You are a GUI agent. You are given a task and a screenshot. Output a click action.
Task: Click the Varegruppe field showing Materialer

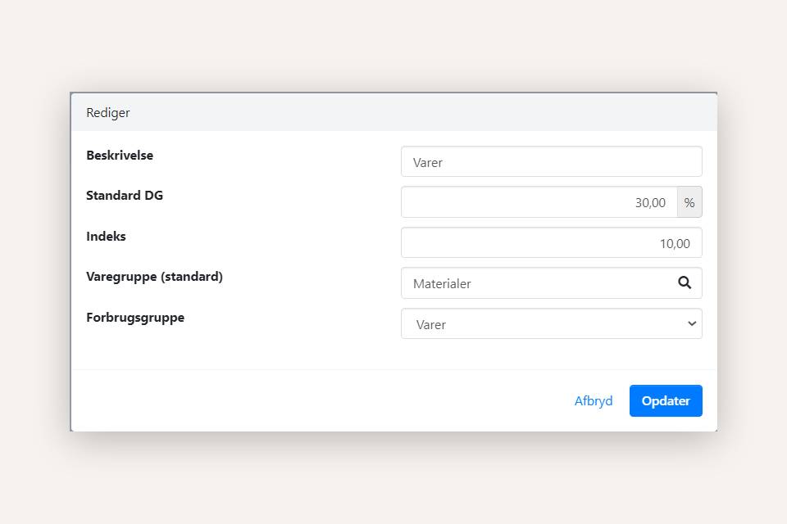(537, 283)
